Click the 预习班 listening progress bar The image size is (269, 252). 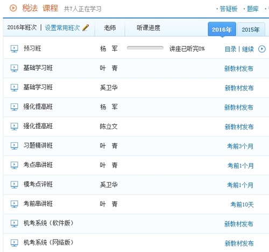145,48
